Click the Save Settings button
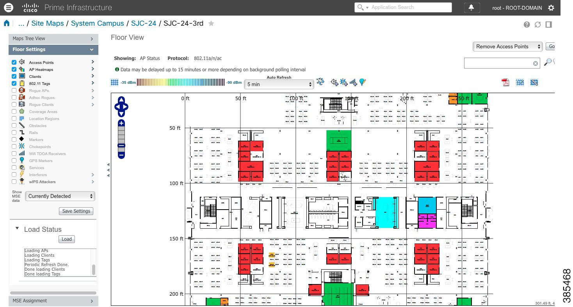Screen dimensions: 573x307 pyautogui.click(x=76, y=211)
